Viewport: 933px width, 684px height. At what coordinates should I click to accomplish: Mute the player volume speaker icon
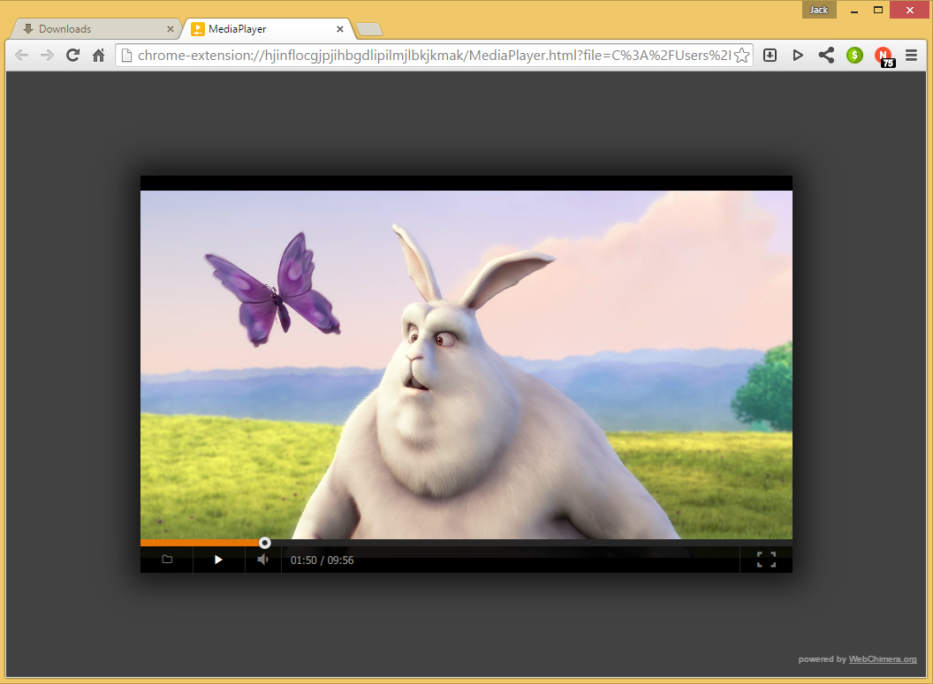(x=263, y=560)
